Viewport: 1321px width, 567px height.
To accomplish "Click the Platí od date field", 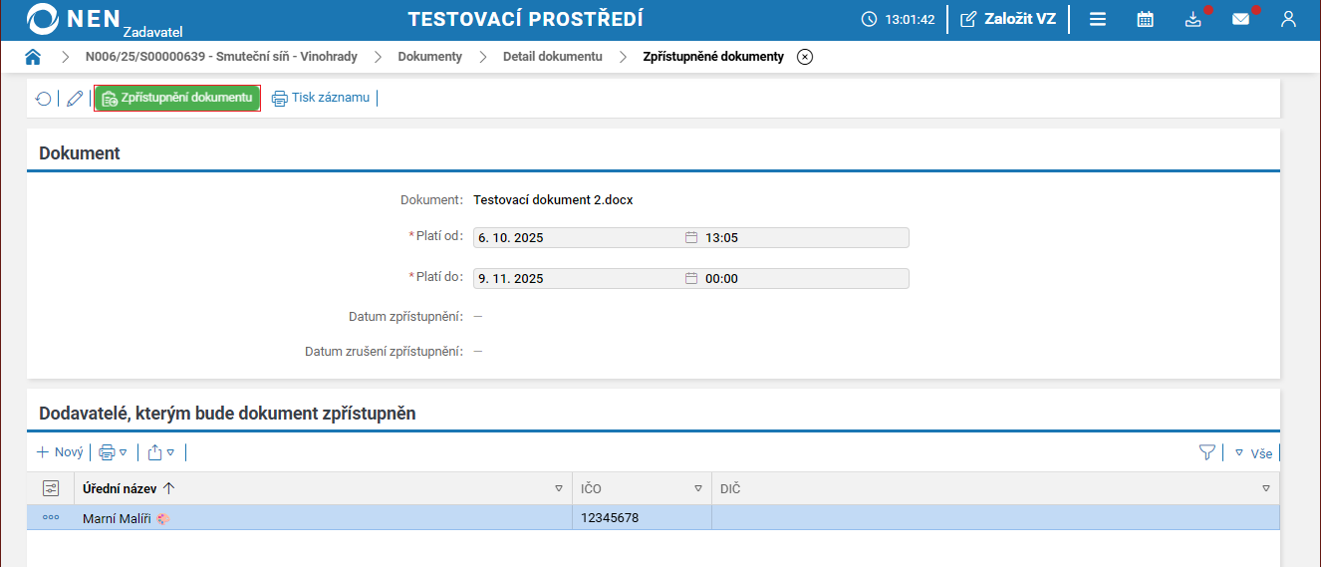I will (578, 237).
